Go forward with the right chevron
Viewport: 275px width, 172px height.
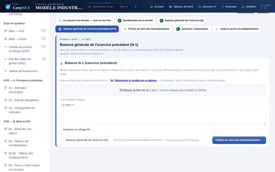tap(143, 6)
